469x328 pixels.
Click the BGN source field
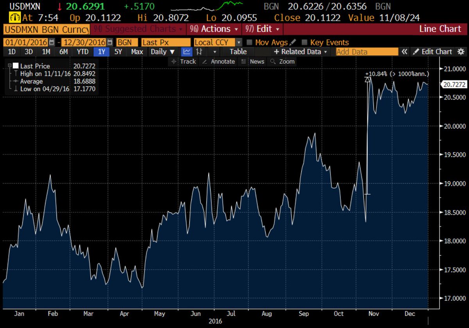coord(127,43)
